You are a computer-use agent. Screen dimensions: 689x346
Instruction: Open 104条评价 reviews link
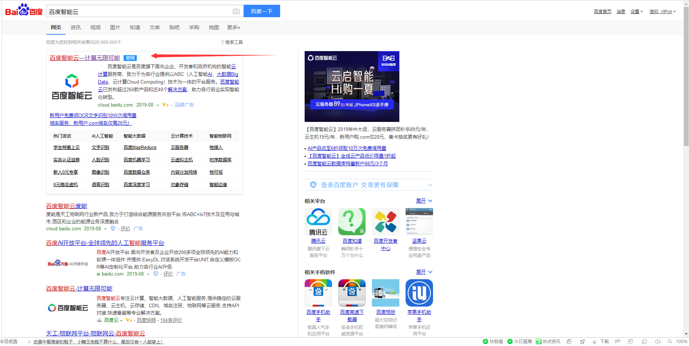171,320
